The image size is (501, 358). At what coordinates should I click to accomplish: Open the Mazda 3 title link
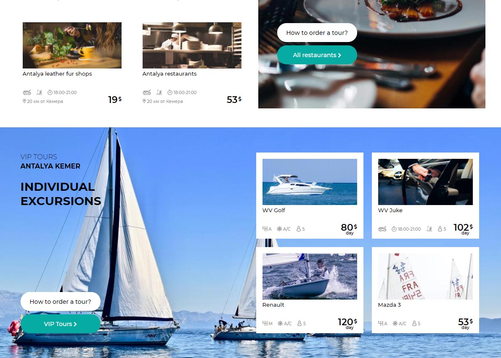(x=389, y=305)
